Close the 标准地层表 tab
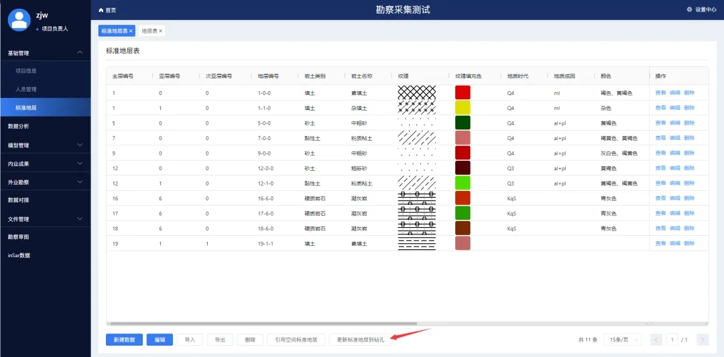 pyautogui.click(x=131, y=31)
